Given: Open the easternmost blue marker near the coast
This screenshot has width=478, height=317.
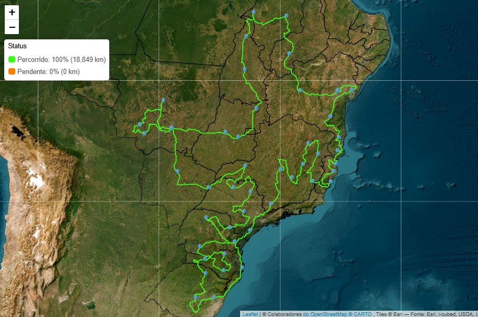Looking at the screenshot, I should pos(352,90).
